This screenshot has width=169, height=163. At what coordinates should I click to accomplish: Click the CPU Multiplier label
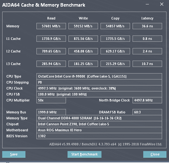coord(18,101)
